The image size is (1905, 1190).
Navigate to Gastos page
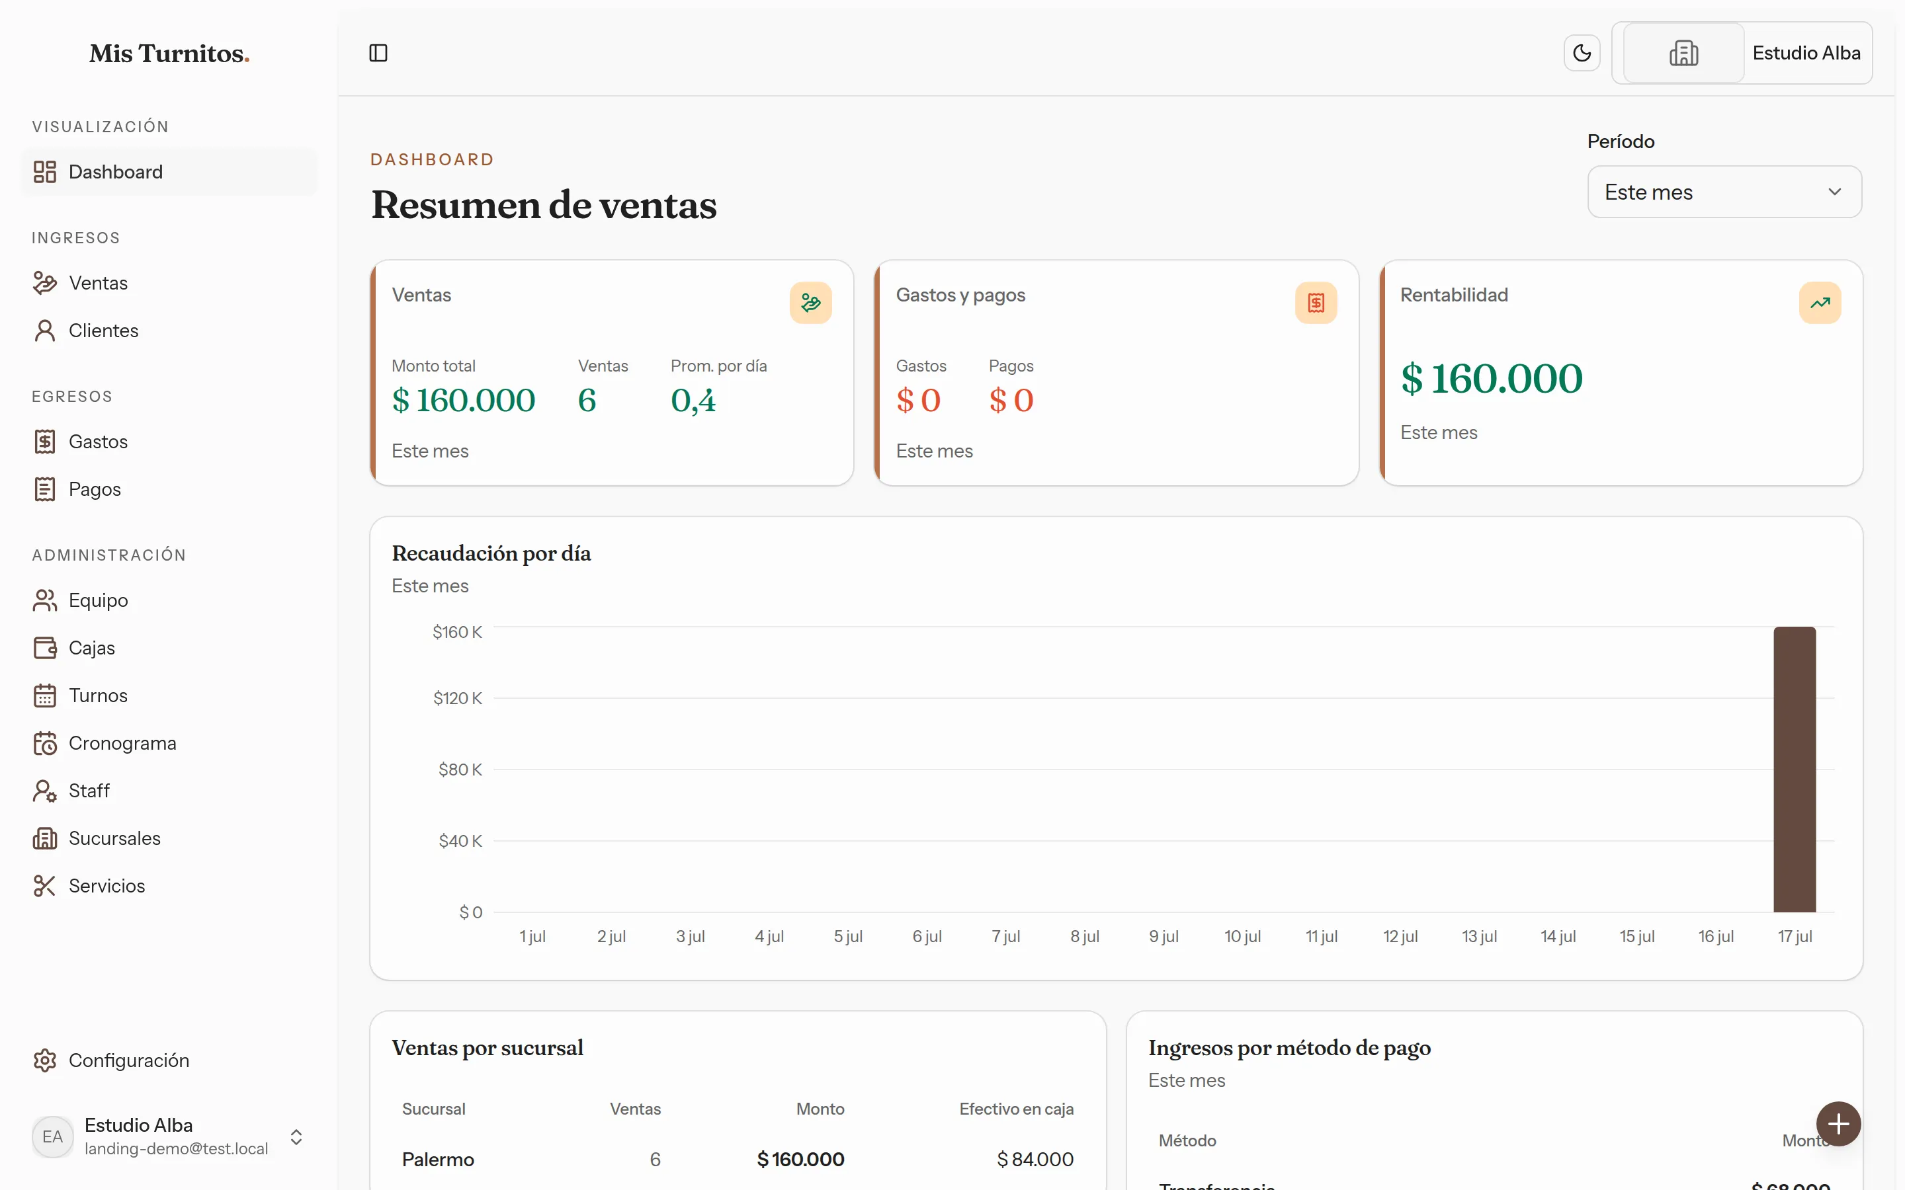[170, 442]
